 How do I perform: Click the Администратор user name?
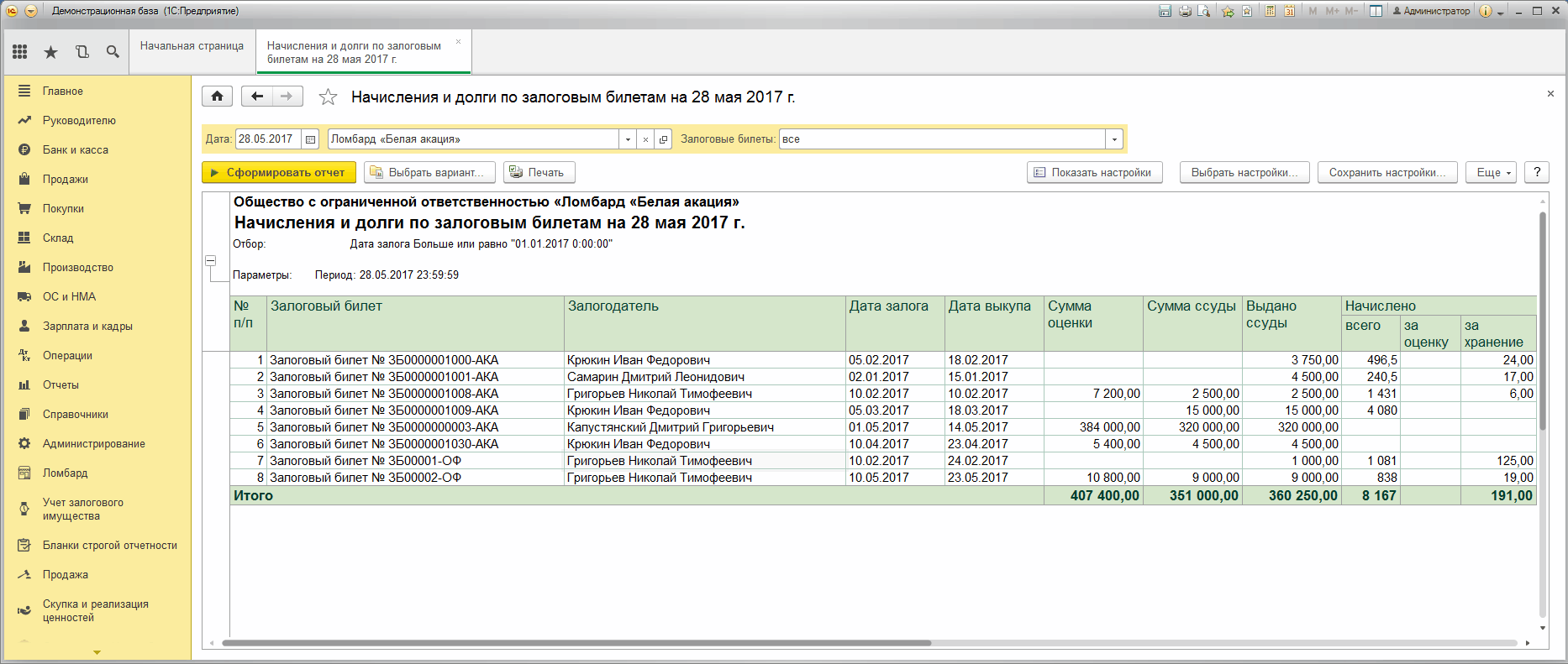click(x=1432, y=11)
